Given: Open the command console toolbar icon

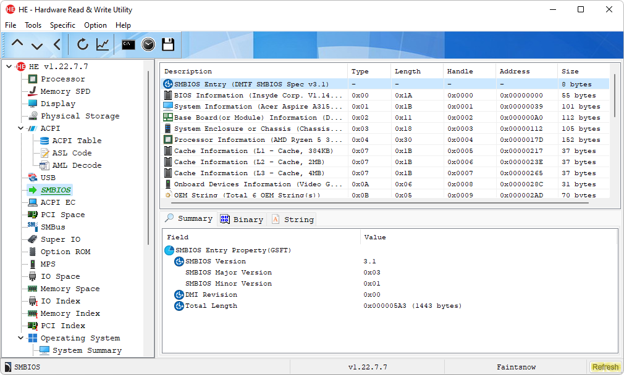Looking at the screenshot, I should coord(128,44).
